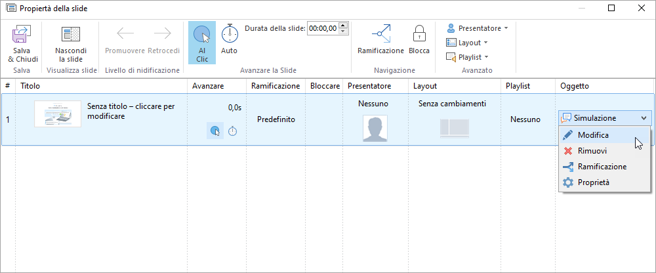Click the Blocca padlock icon
Viewport: 656px width, 273px height.
(x=419, y=35)
